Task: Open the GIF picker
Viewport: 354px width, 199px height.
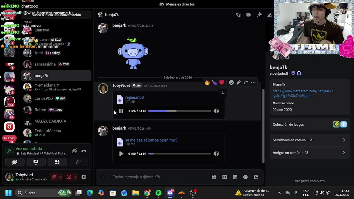Action: pos(225,177)
